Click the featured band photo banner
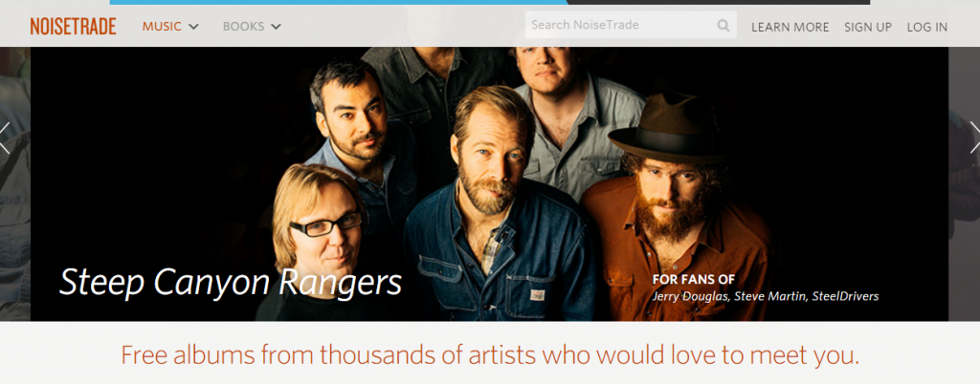Screen dimensions: 980x384 pyautogui.click(x=489, y=184)
